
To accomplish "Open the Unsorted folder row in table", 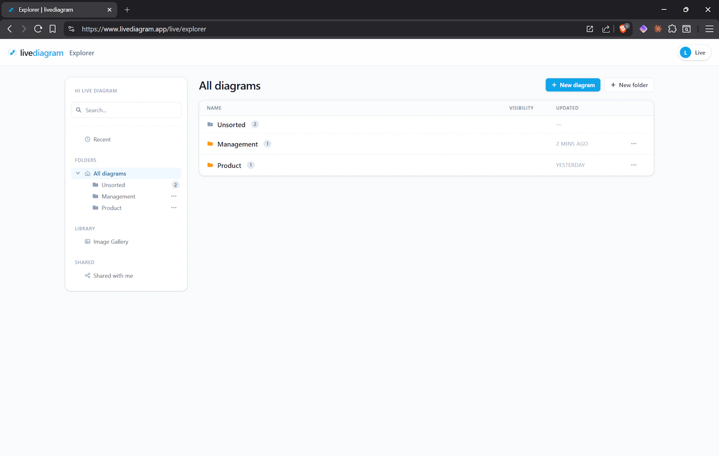I will click(426, 124).
